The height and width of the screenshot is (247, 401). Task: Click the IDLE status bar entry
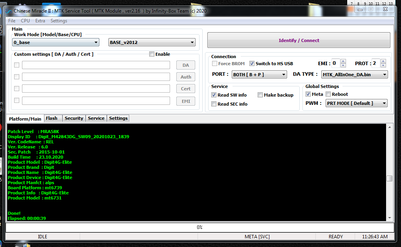coord(42,236)
